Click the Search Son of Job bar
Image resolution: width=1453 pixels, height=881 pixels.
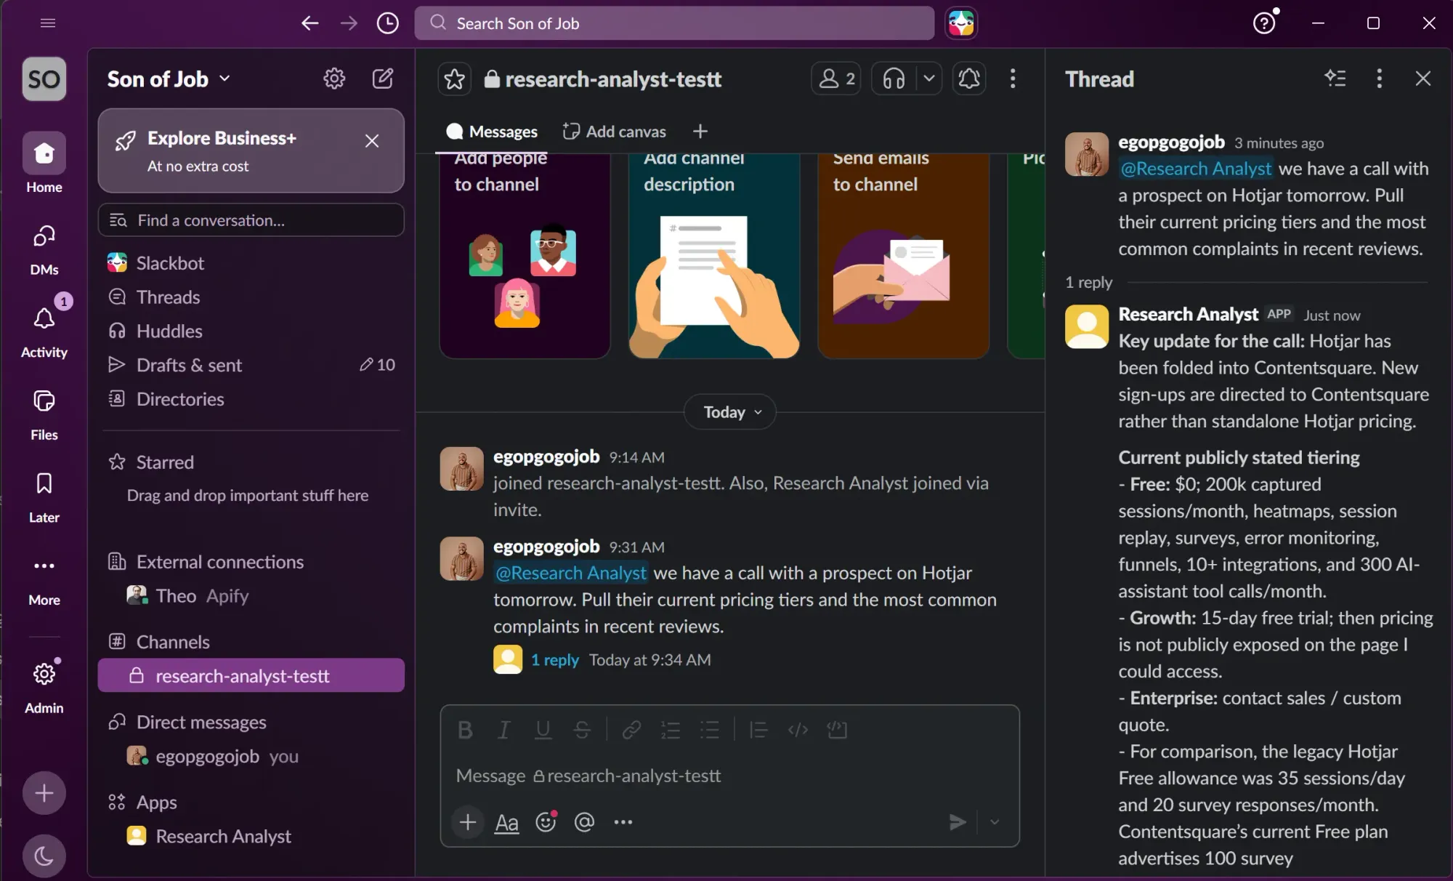click(x=674, y=23)
